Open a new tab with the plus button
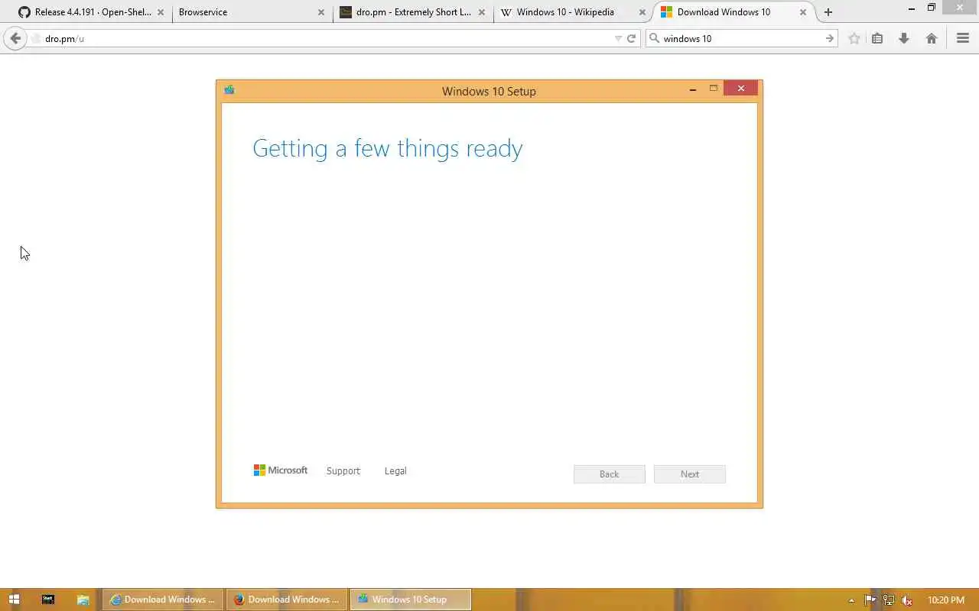The image size is (979, 611). pyautogui.click(x=828, y=12)
